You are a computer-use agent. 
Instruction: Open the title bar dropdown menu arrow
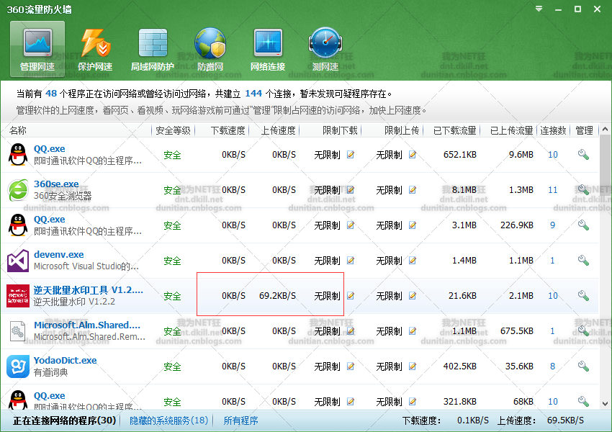pyautogui.click(x=539, y=9)
